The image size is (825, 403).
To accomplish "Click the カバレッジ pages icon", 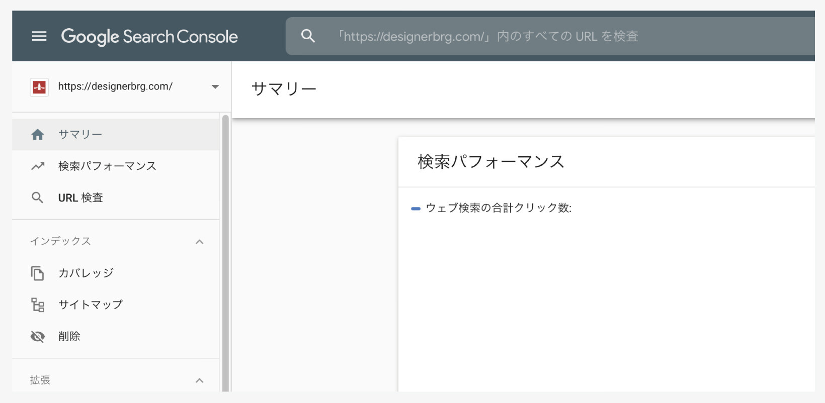I will 38,273.
